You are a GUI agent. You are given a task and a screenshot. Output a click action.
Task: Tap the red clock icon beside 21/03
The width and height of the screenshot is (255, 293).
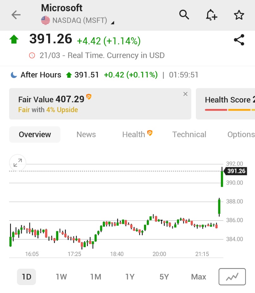pyautogui.click(x=32, y=55)
